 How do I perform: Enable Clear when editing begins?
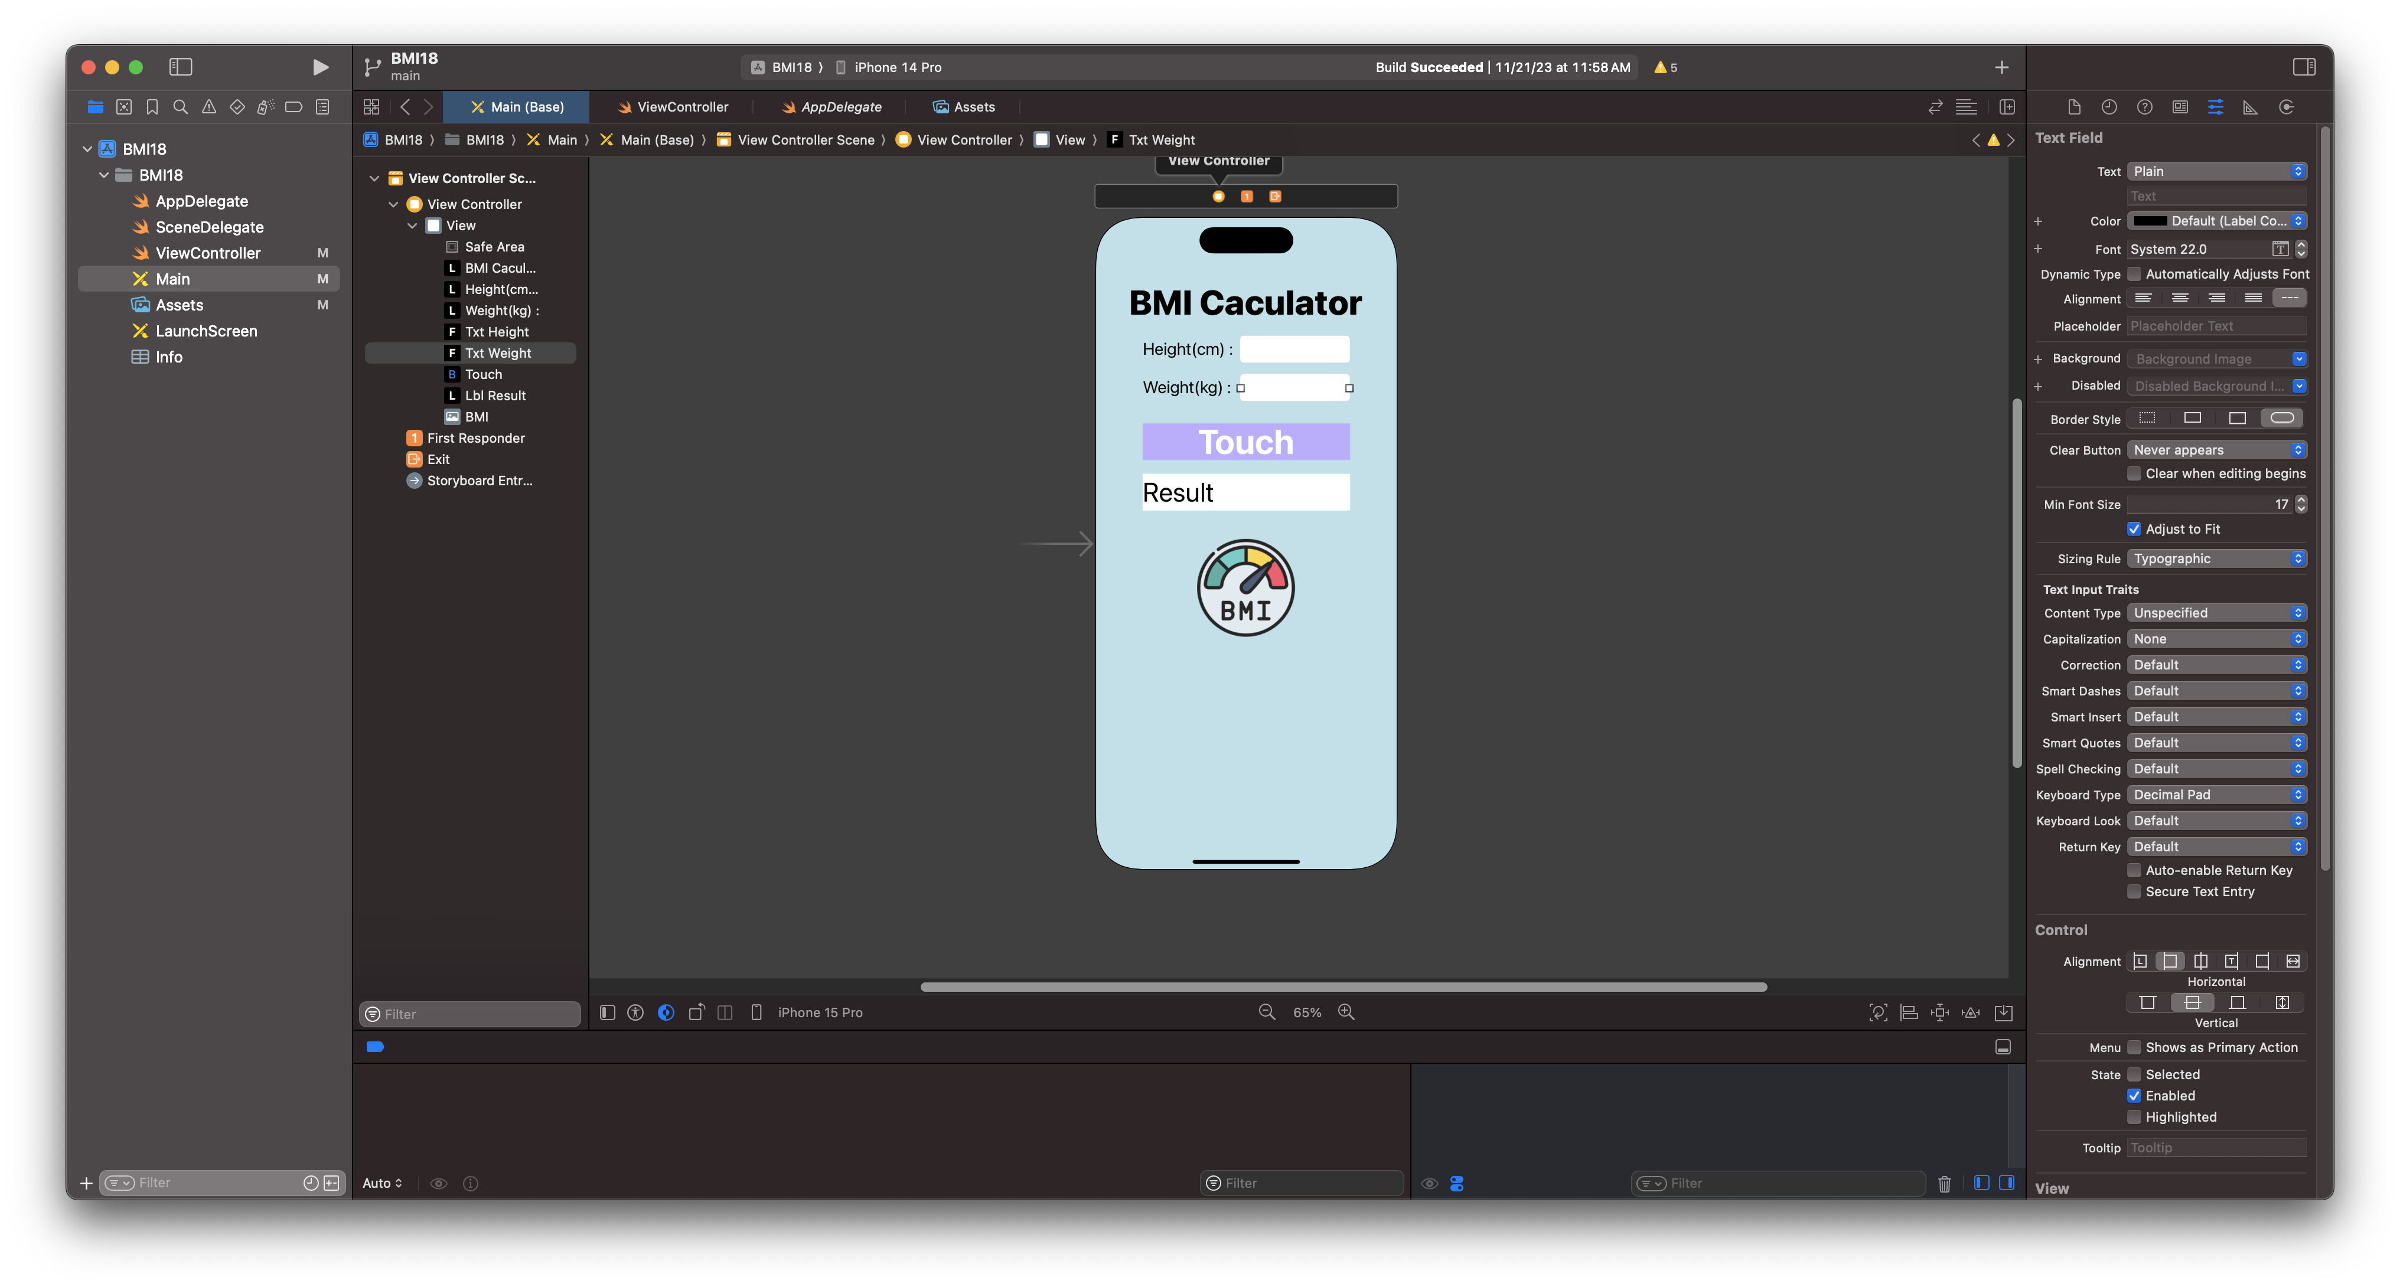tap(2134, 474)
